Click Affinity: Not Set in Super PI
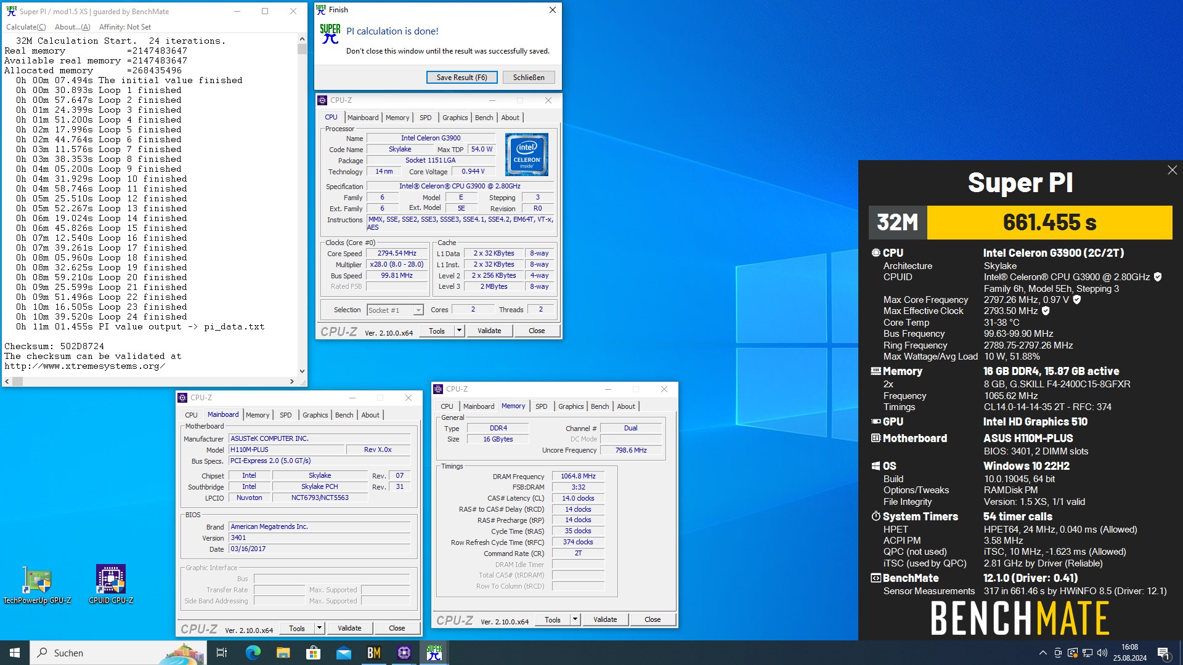1183x665 pixels. tap(125, 27)
